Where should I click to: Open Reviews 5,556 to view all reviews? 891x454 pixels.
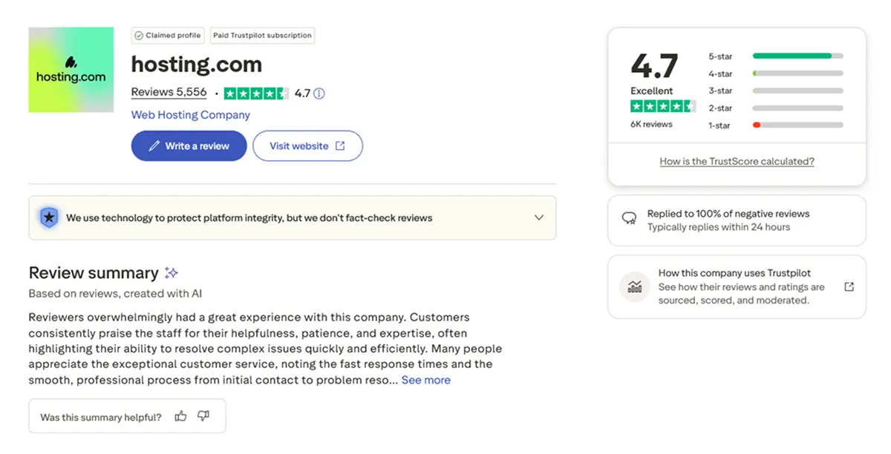[x=169, y=93]
